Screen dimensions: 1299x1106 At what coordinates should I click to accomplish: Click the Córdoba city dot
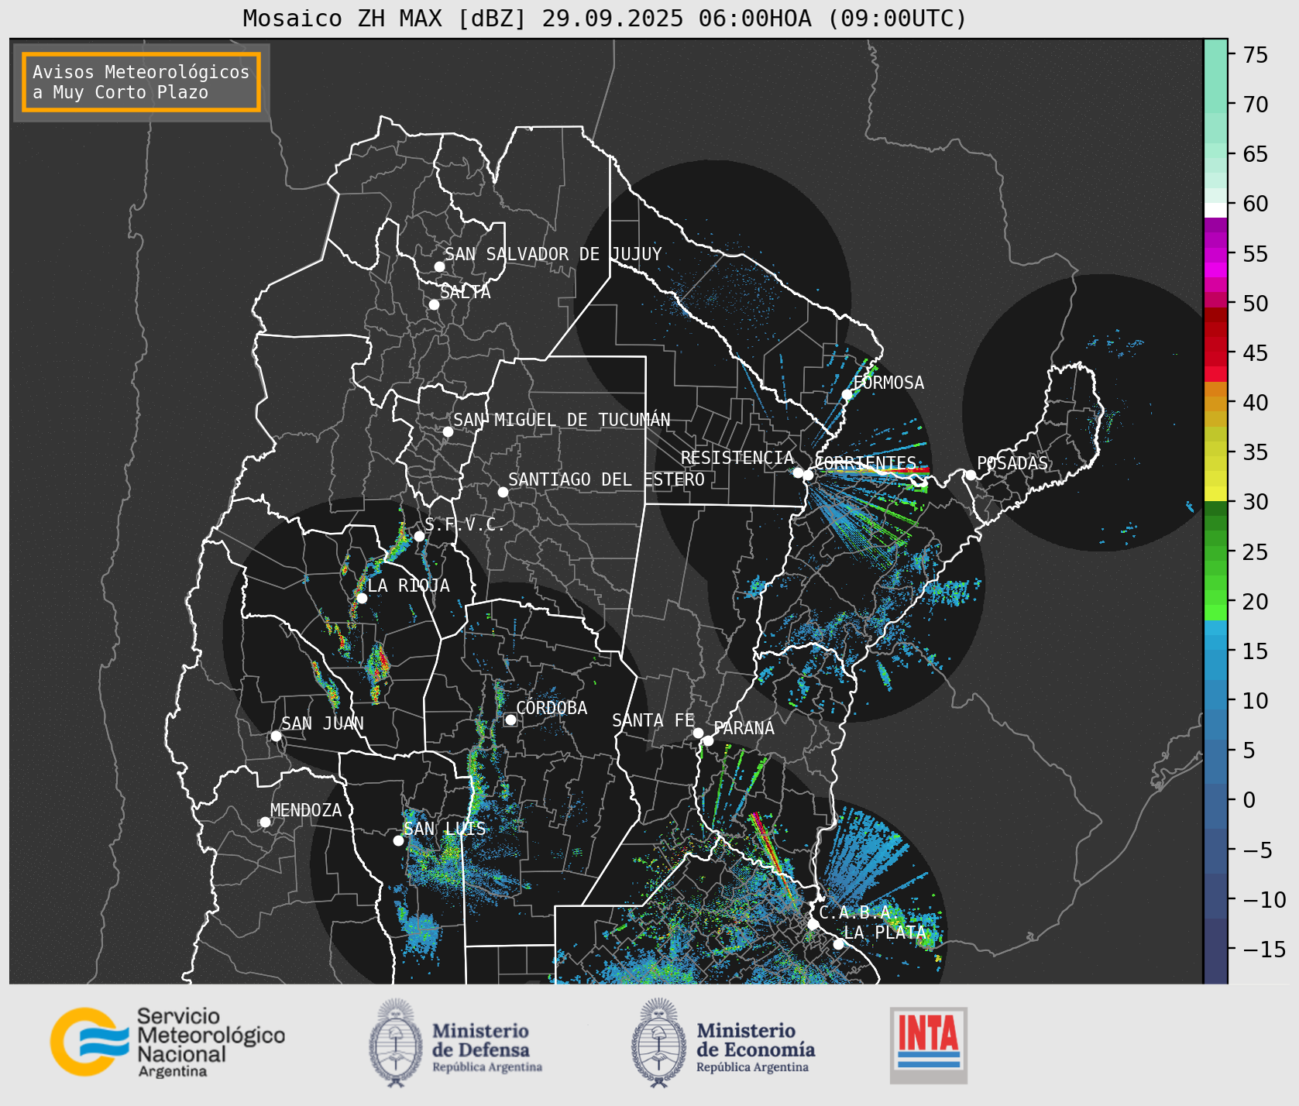point(510,720)
